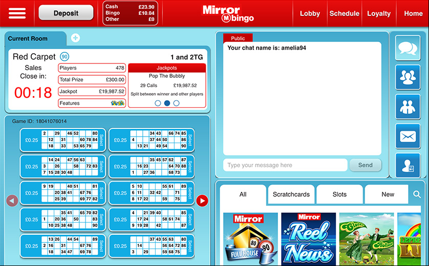429x266 pixels.
Task: Click the 90-ball badge beside Red Carpet
Action: click(65, 57)
